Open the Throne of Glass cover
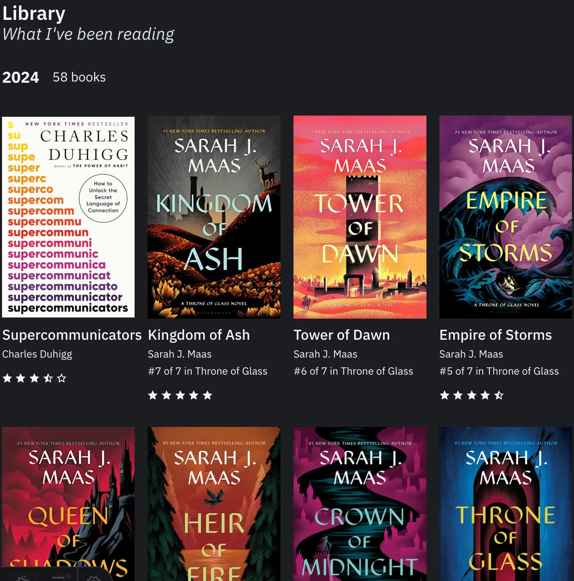Image resolution: width=574 pixels, height=581 pixels. (505, 504)
